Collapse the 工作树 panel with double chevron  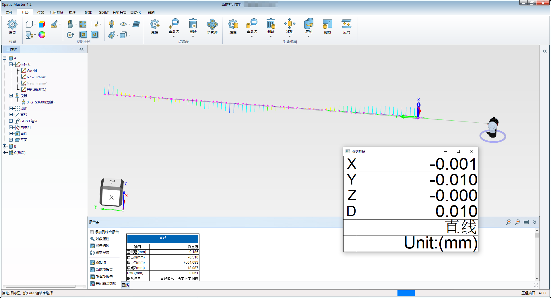click(x=82, y=49)
